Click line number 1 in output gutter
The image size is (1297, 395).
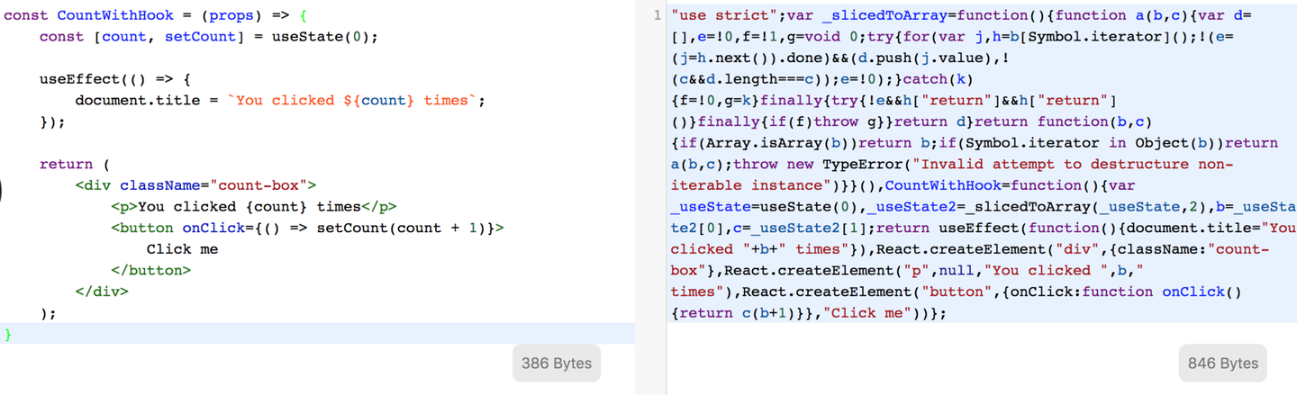657,15
